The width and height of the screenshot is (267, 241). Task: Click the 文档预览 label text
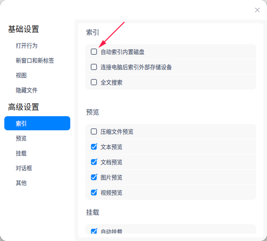point(112,162)
